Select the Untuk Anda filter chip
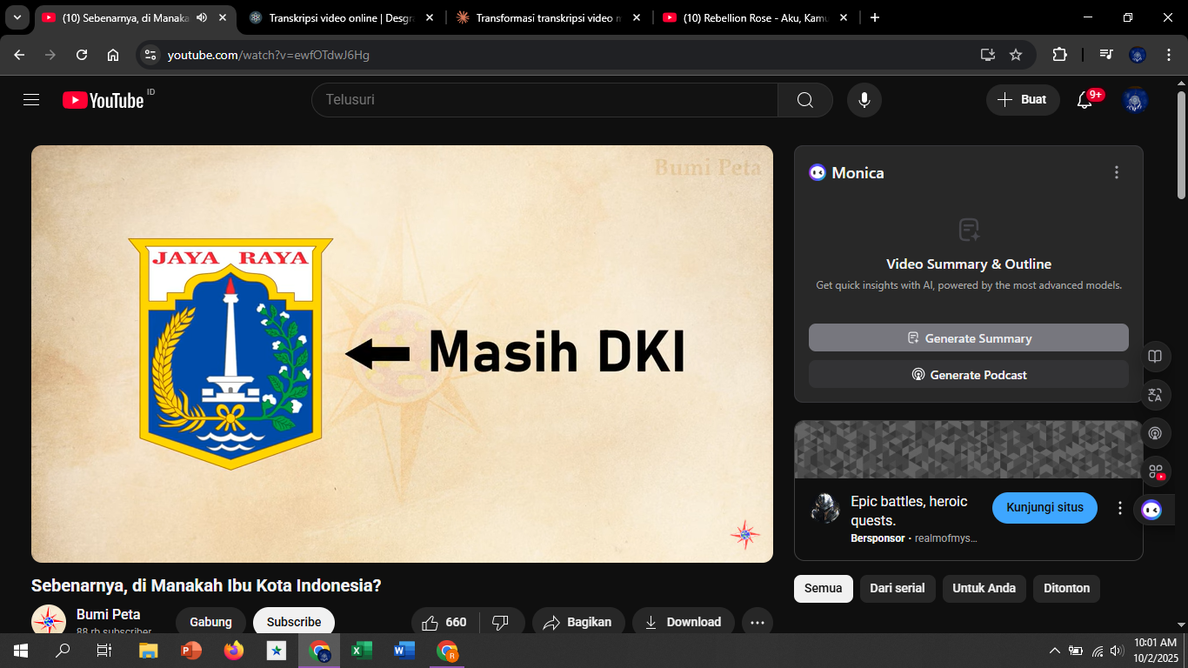 (x=984, y=588)
